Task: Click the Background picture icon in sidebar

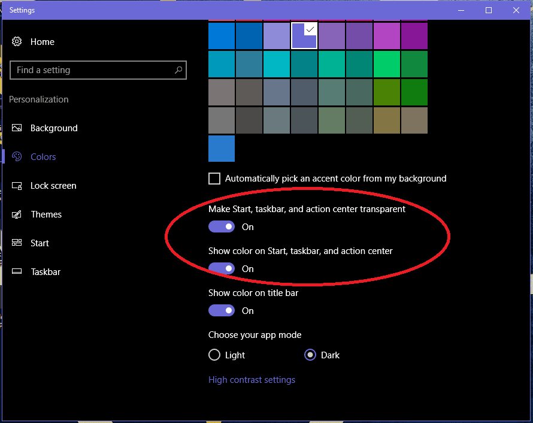Action: click(x=17, y=128)
